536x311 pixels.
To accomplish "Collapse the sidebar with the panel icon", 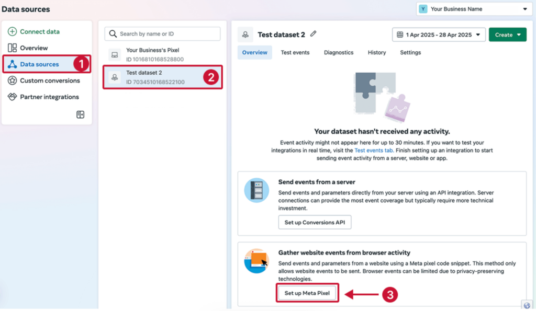I will [x=80, y=114].
